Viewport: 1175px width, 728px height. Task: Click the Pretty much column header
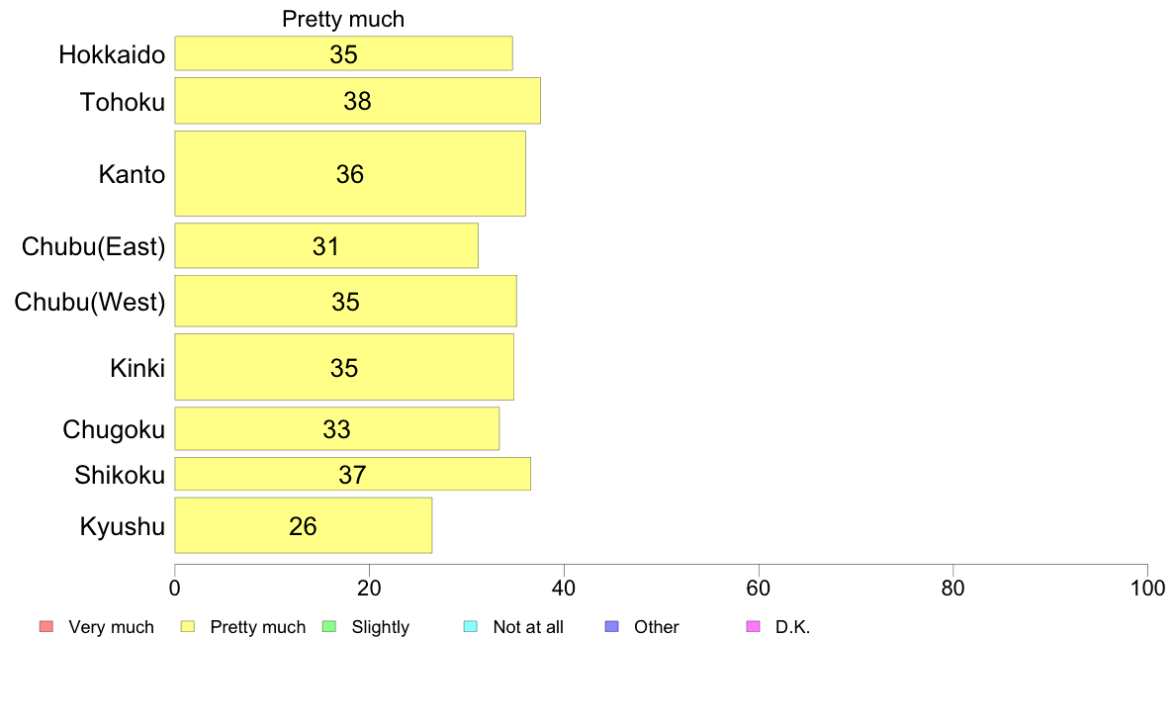(x=343, y=19)
